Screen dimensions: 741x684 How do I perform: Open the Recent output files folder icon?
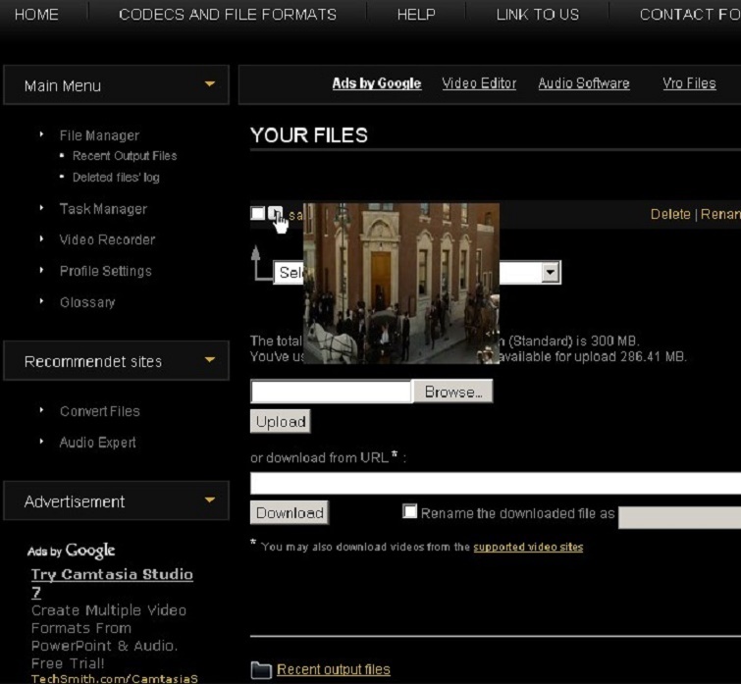[x=261, y=670]
